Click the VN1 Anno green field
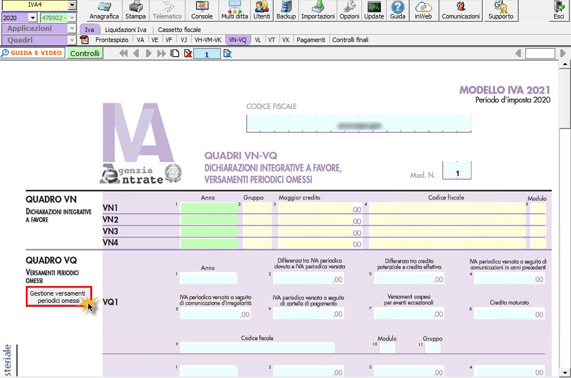Viewport: 571px width, 378px height. (x=209, y=208)
